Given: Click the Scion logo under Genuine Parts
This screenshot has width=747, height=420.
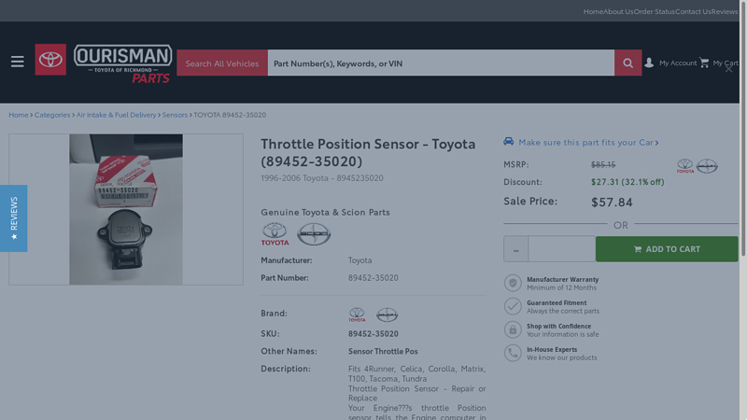Looking at the screenshot, I should [314, 234].
